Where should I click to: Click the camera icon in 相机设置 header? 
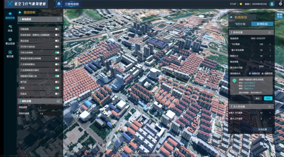[x=58, y=101]
